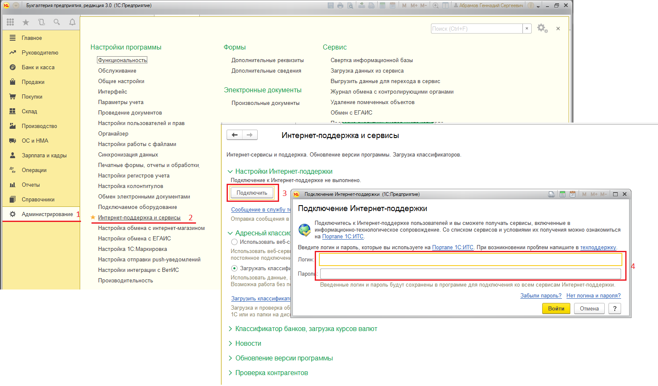Open Продажи section
Image resolution: width=658 pixels, height=386 pixels.
tap(41, 82)
